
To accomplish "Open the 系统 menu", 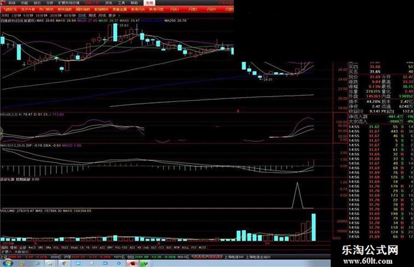I will (11, 3).
